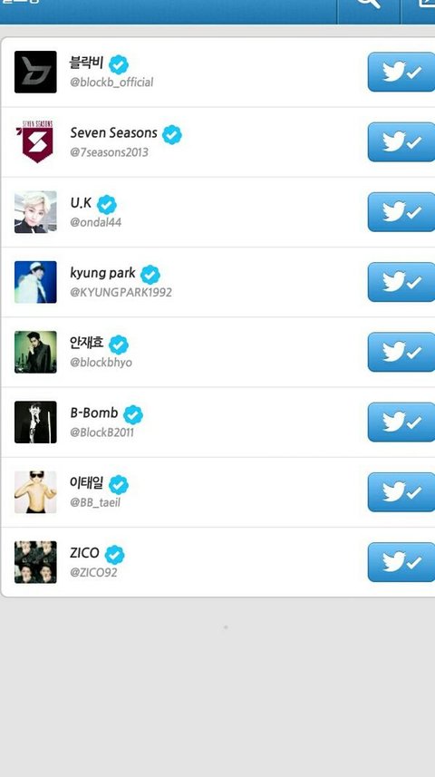Tap the compose tweet icon in header
The image size is (435, 777).
pyautogui.click(x=425, y=4)
